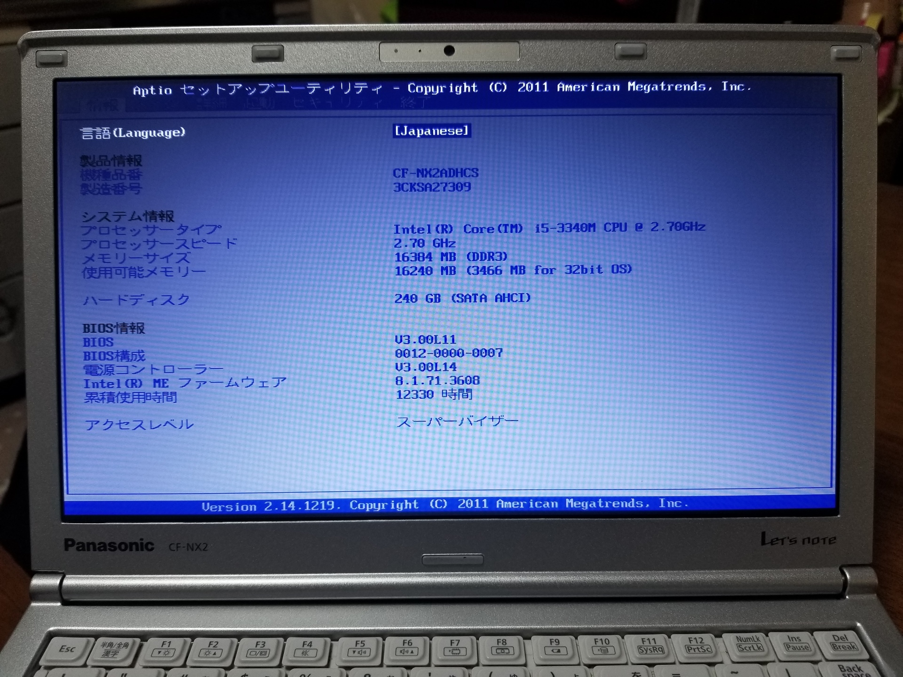The height and width of the screenshot is (677, 903).
Task: Click the 16384 MB (DDR3) value
Action: click(x=451, y=257)
